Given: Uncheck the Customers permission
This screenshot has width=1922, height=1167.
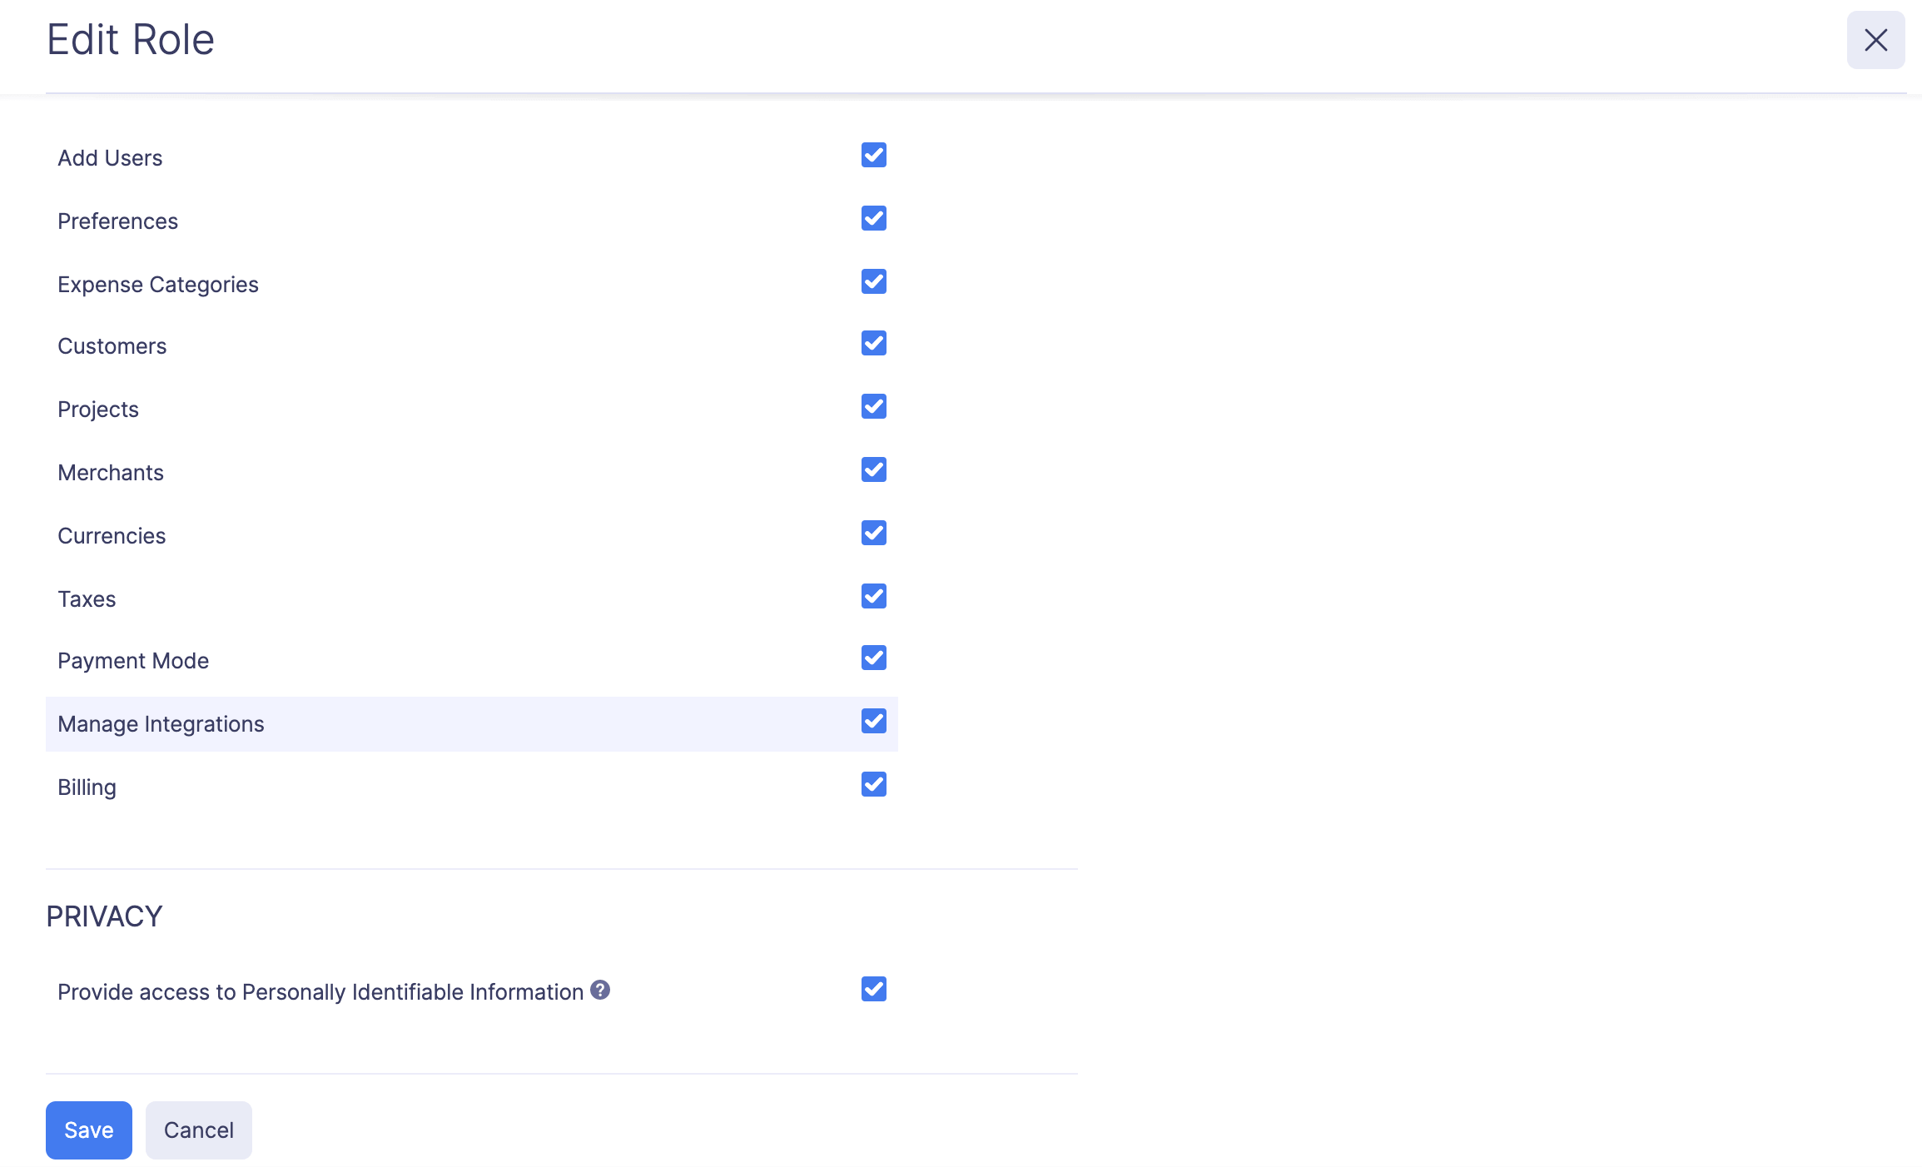Looking at the screenshot, I should point(873,343).
